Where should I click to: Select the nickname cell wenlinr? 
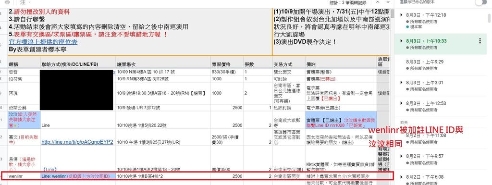coord(24,176)
